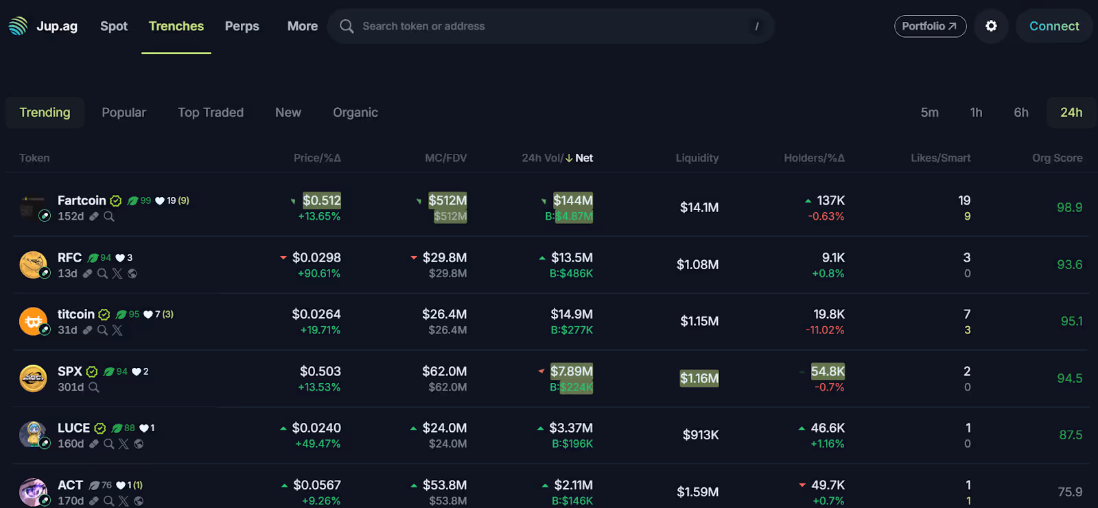The image size is (1098, 508).
Task: Click the X (Twitter) icon for RFC
Action: point(117,273)
